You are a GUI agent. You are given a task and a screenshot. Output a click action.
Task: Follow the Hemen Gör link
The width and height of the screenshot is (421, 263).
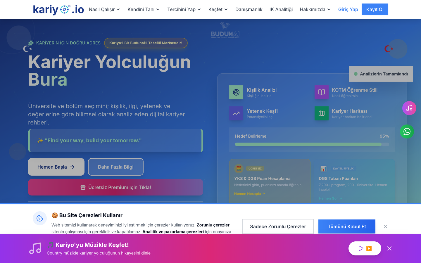330,198
